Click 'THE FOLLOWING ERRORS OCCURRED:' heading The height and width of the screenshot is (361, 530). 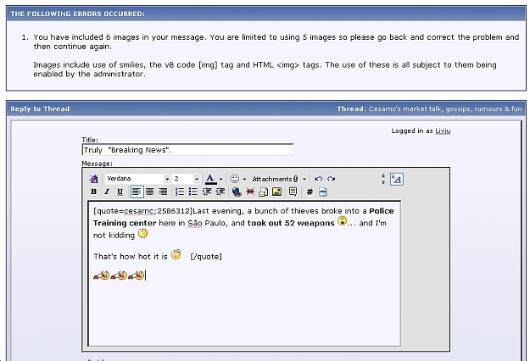(77, 14)
